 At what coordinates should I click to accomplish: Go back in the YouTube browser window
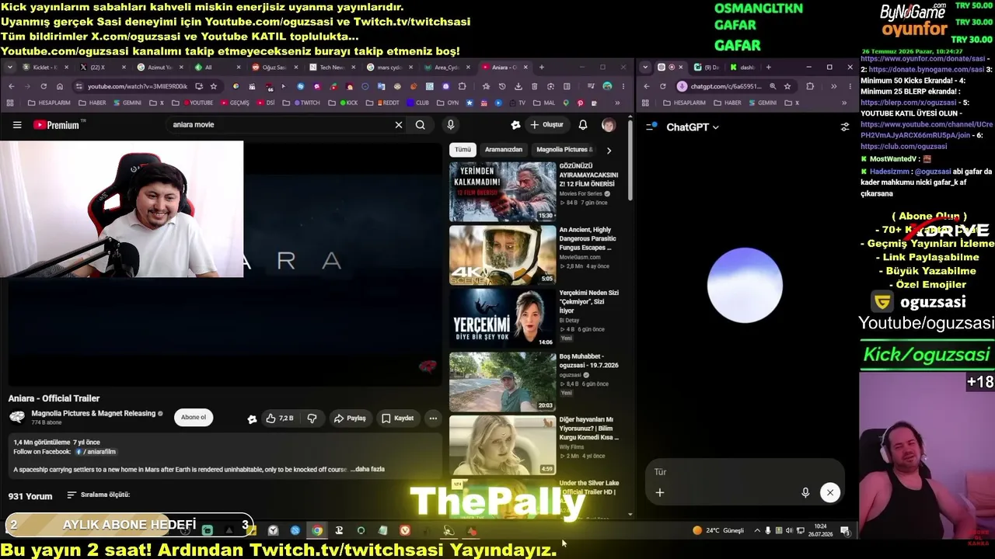11,86
